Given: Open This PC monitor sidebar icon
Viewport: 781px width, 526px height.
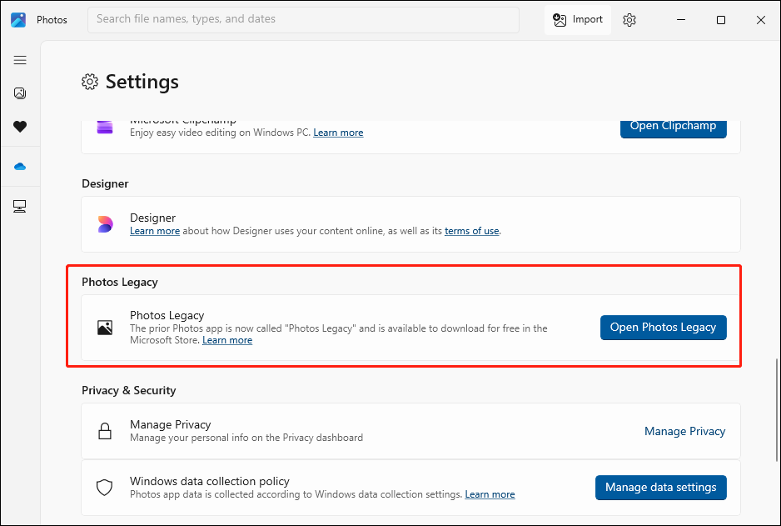Looking at the screenshot, I should (20, 206).
